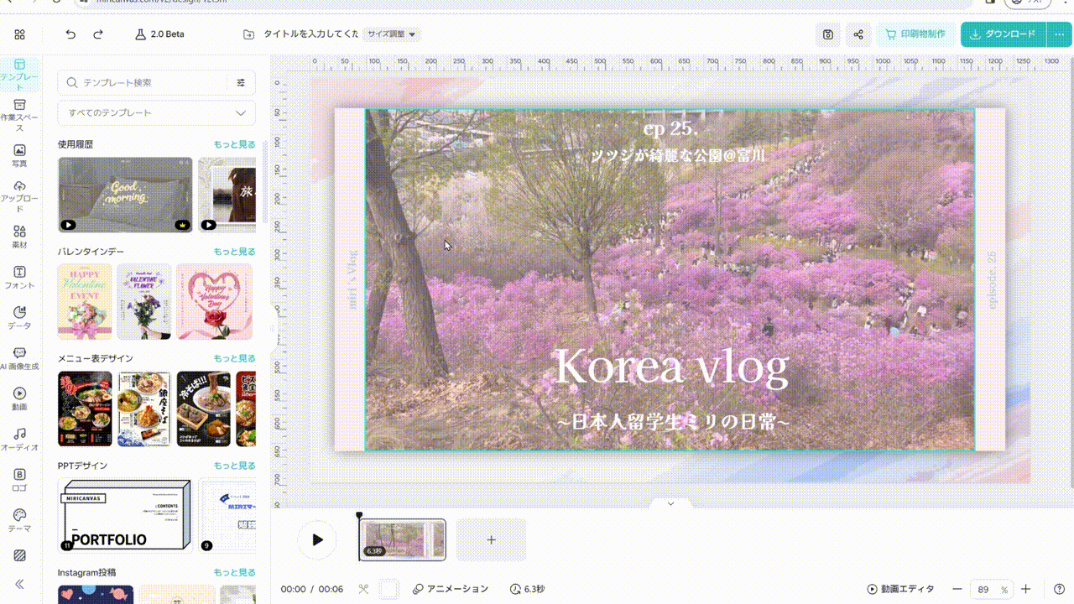Focus the テンプレート検索 search field
This screenshot has height=604, width=1074.
[x=143, y=82]
